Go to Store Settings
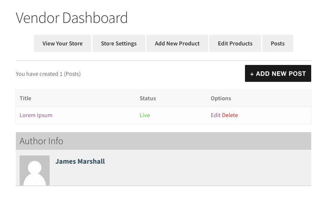Image resolution: width=324 pixels, height=211 pixels. (x=119, y=43)
